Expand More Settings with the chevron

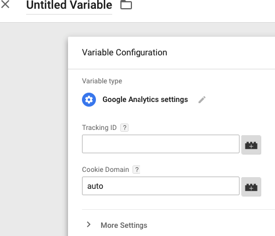pos(88,224)
